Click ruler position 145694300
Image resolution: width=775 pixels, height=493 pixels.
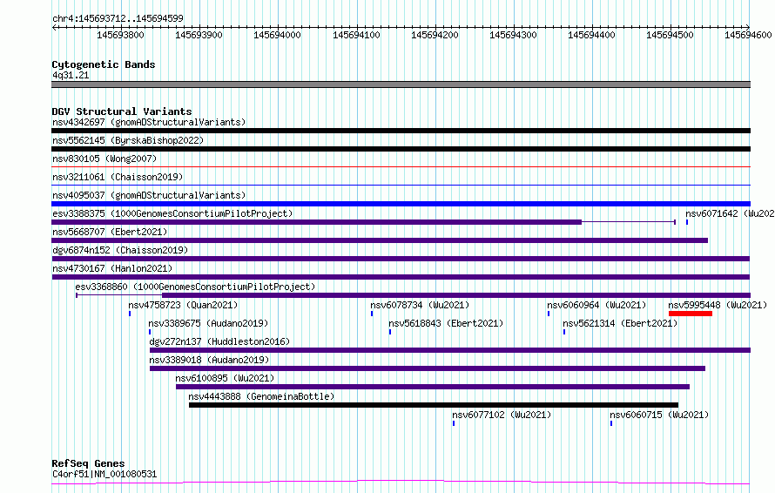[x=513, y=35]
